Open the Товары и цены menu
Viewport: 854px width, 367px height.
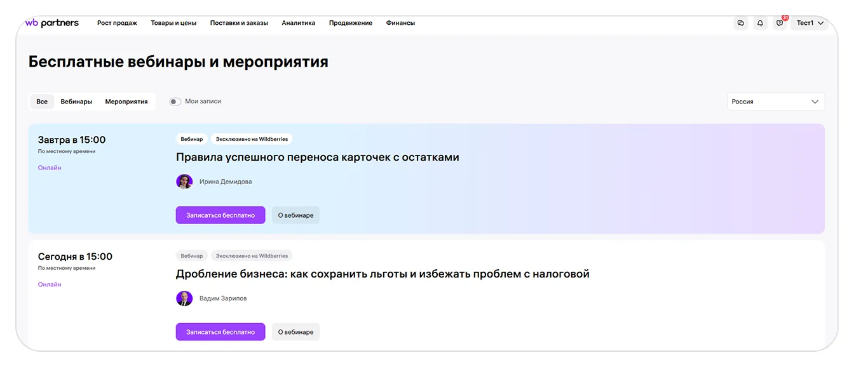tap(173, 23)
